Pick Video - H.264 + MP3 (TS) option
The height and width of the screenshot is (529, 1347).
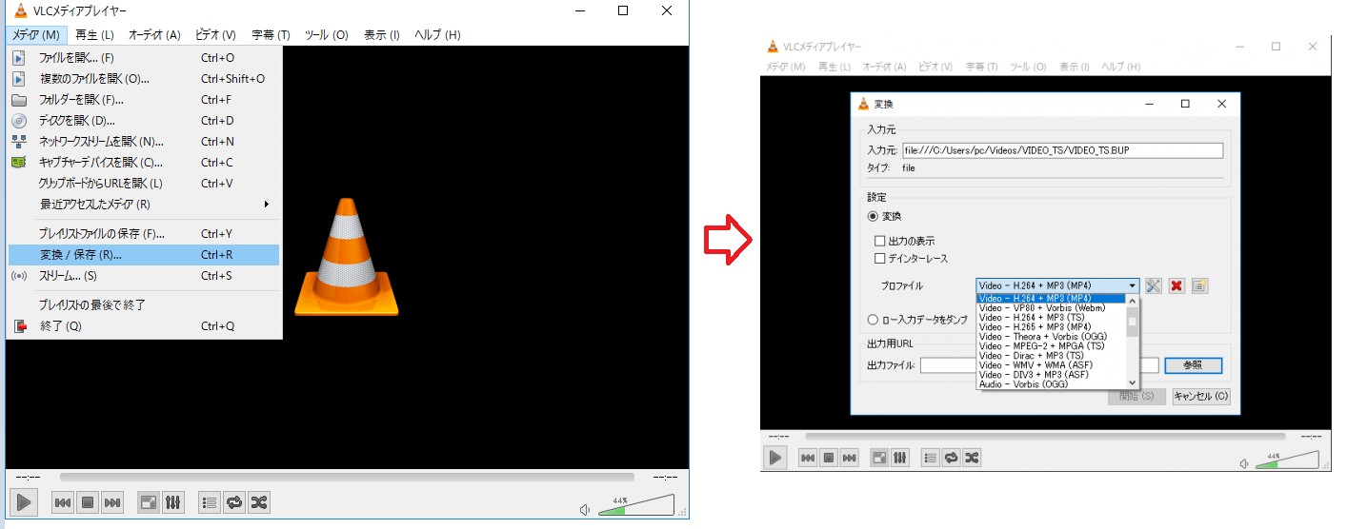tap(1051, 318)
